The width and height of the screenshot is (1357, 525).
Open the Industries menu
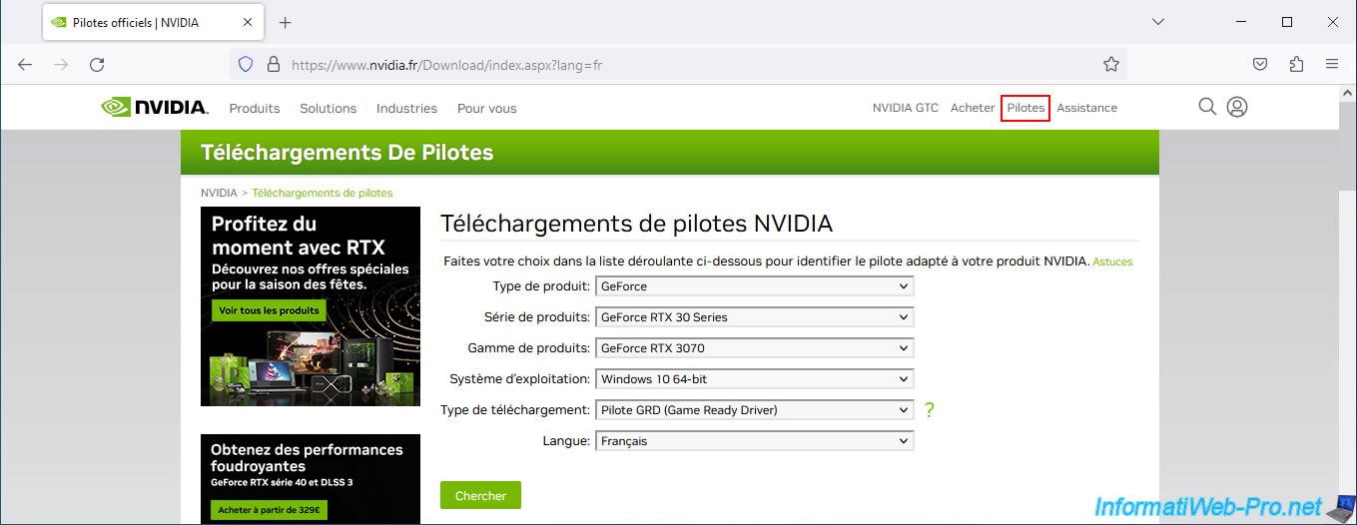click(x=406, y=108)
